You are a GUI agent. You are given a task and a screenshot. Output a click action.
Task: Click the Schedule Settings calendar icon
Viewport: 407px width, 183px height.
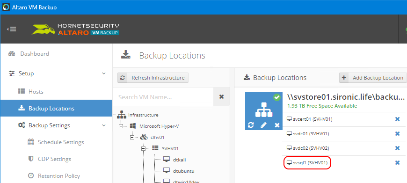31,142
